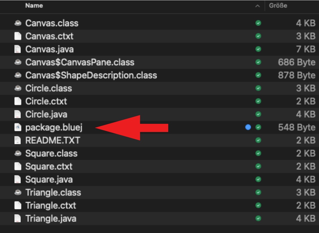Image resolution: width=319 pixels, height=233 pixels.
Task: Click the 548 Byte size of package.bluej
Action: [x=297, y=127]
